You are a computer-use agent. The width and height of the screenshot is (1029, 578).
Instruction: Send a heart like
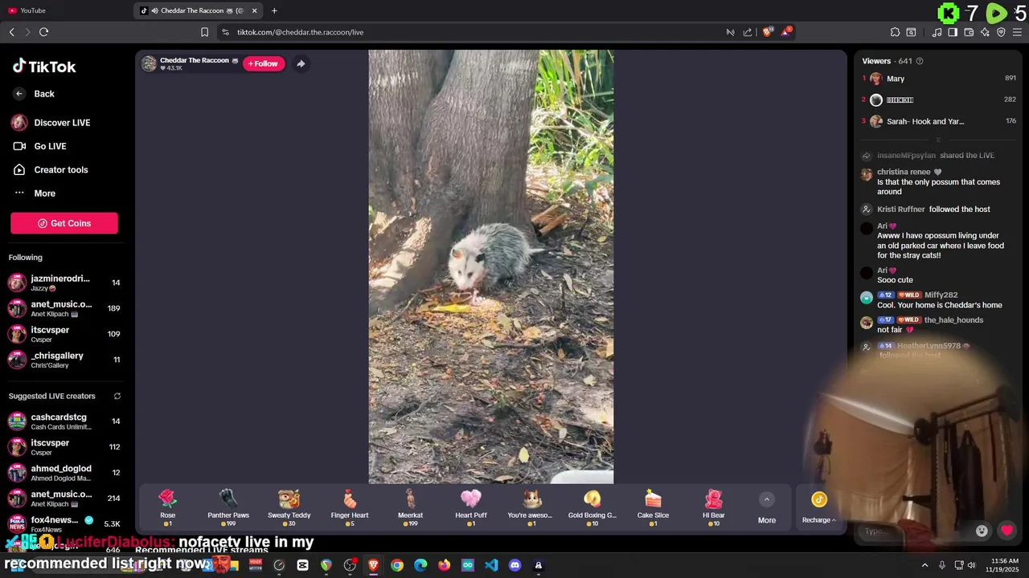1006,531
